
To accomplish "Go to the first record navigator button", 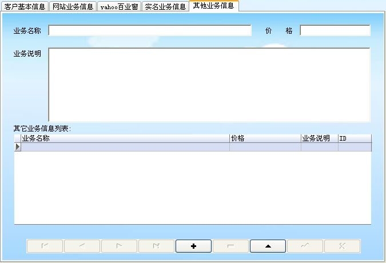I will pyautogui.click(x=45, y=246).
